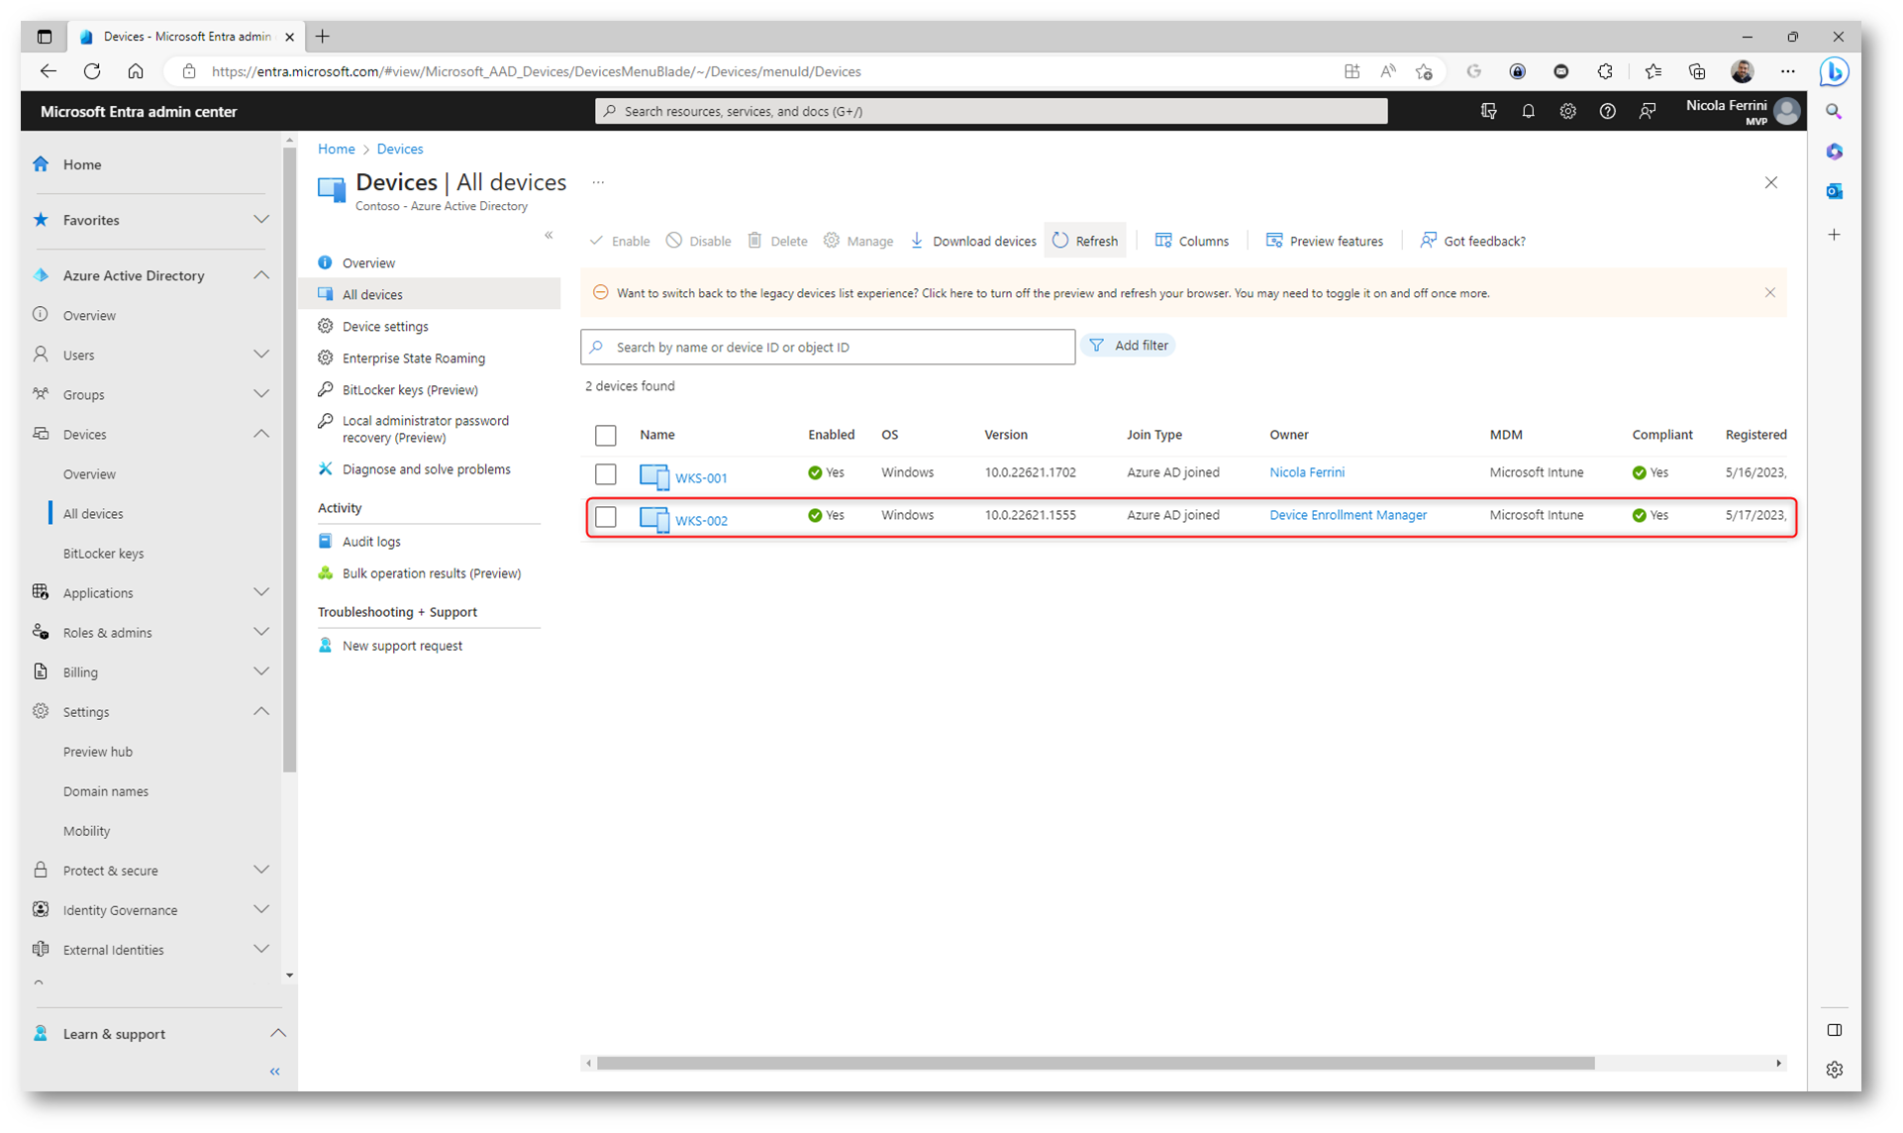The width and height of the screenshot is (1903, 1133).
Task: Check the WKS-002 row checkbox
Action: click(606, 517)
